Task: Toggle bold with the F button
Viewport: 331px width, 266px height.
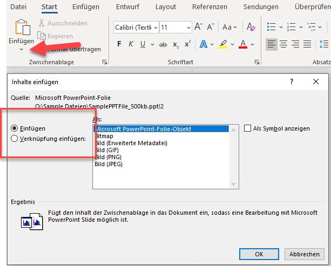Action: (119, 44)
